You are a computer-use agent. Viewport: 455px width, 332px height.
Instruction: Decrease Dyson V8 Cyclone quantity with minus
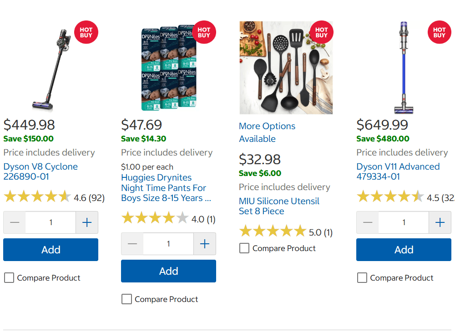click(x=15, y=222)
